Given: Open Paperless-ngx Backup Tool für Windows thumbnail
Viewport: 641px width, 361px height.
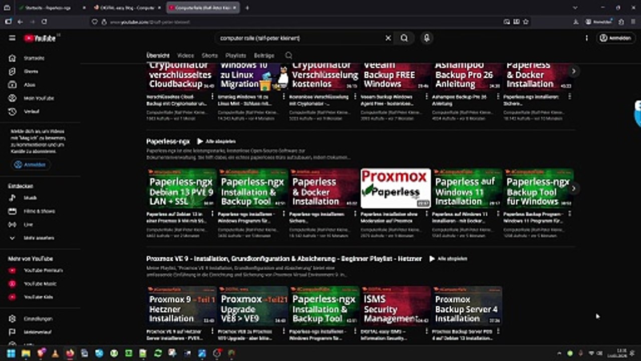Looking at the screenshot, I should [x=539, y=189].
